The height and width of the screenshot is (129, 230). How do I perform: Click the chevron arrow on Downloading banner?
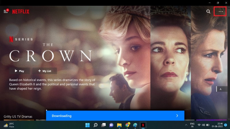tap(177, 116)
